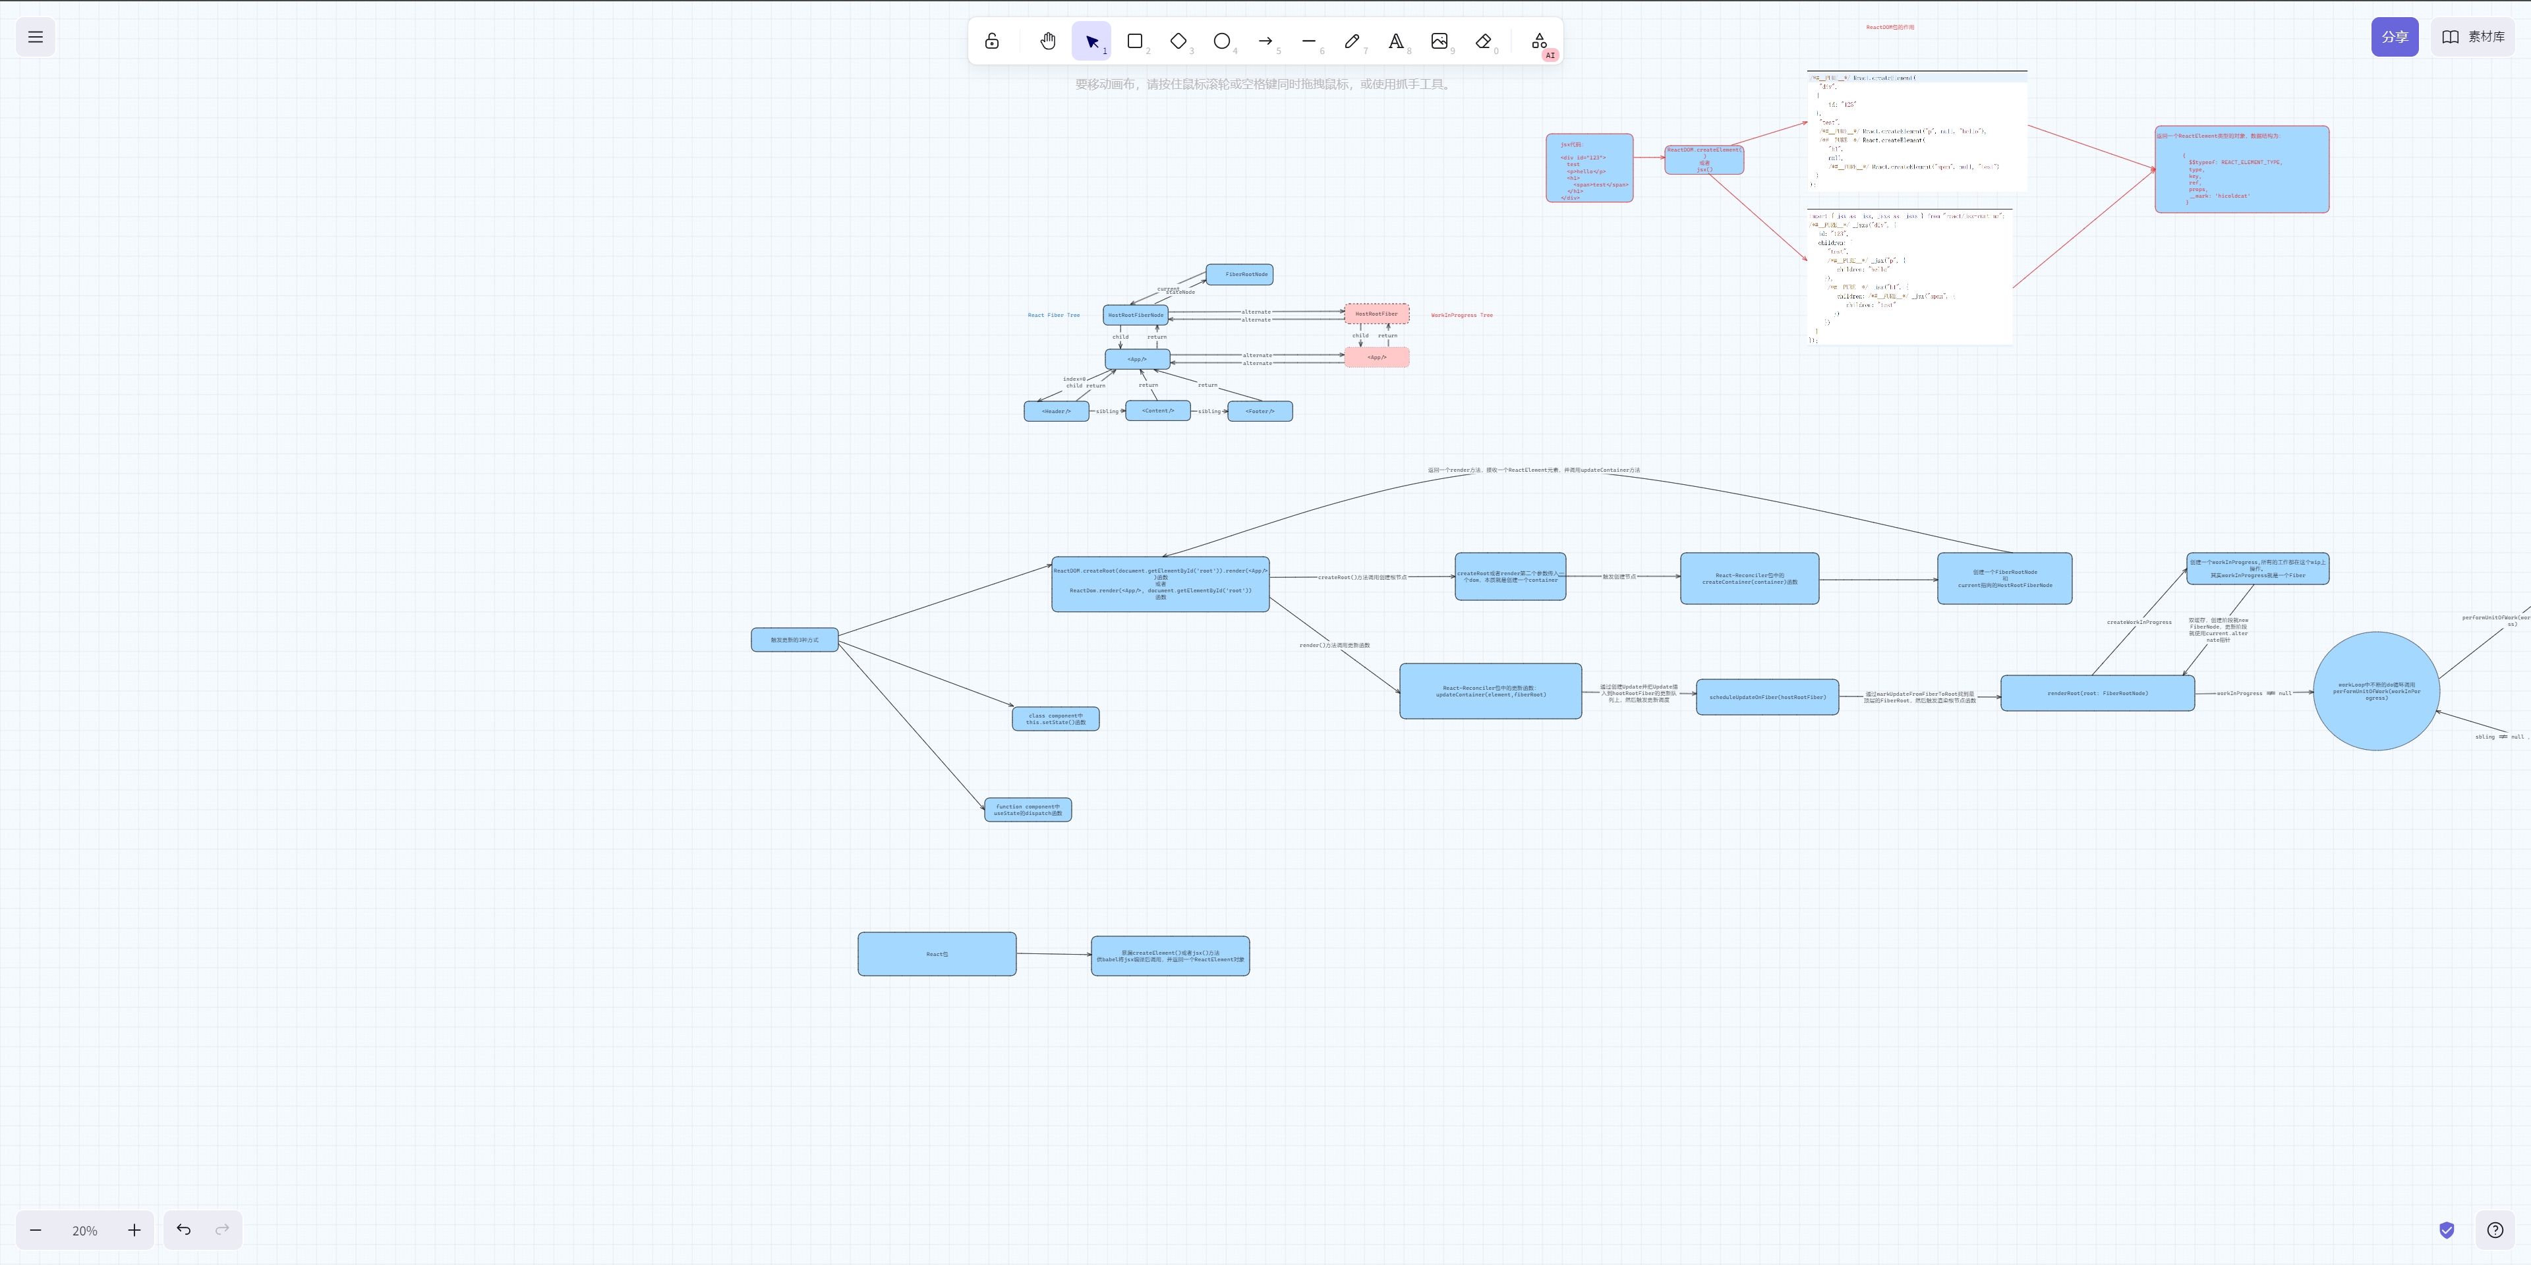
Task: Select the Ellipse shape tool
Action: pos(1221,42)
